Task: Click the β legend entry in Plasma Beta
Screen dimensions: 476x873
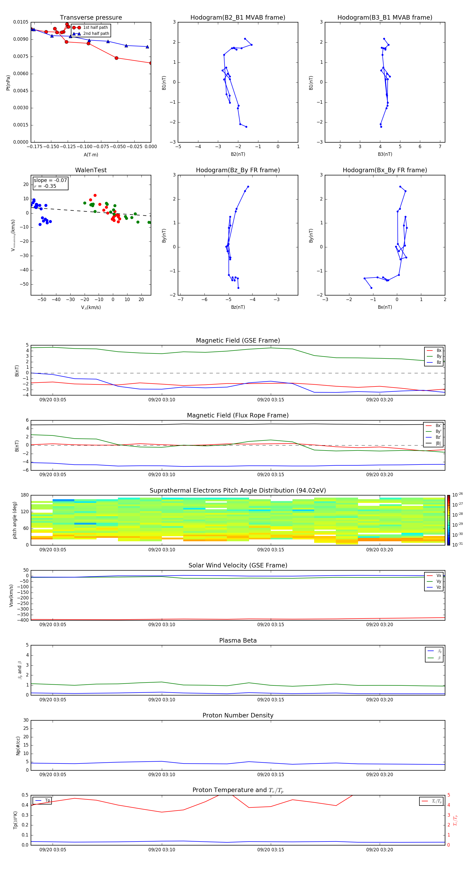Action: [434, 658]
